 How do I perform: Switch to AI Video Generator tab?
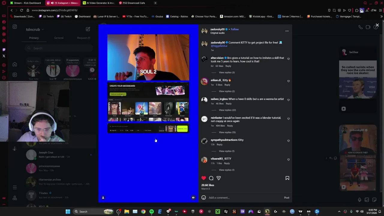tap(99, 3)
